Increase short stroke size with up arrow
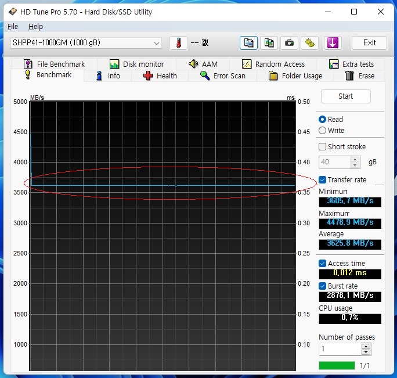Screen dimensions: 397x378 tap(355, 159)
